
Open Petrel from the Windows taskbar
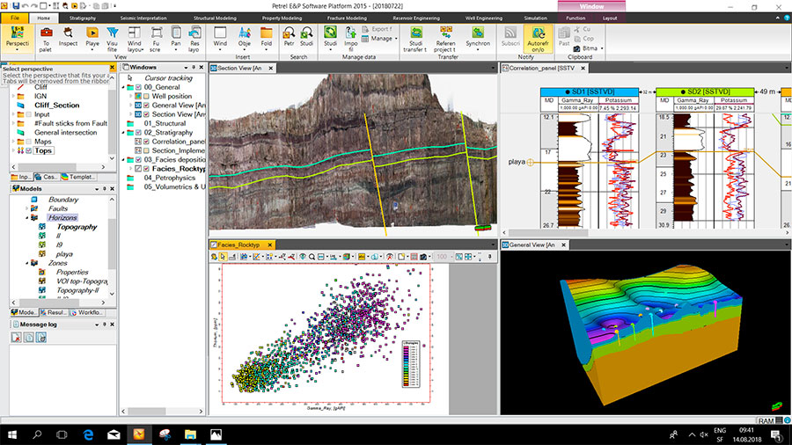(139, 434)
